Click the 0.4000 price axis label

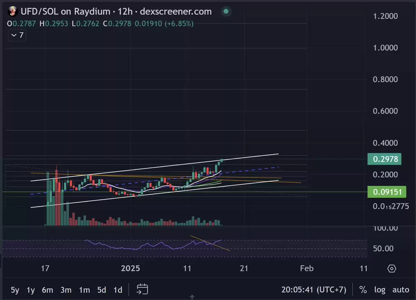click(x=385, y=143)
